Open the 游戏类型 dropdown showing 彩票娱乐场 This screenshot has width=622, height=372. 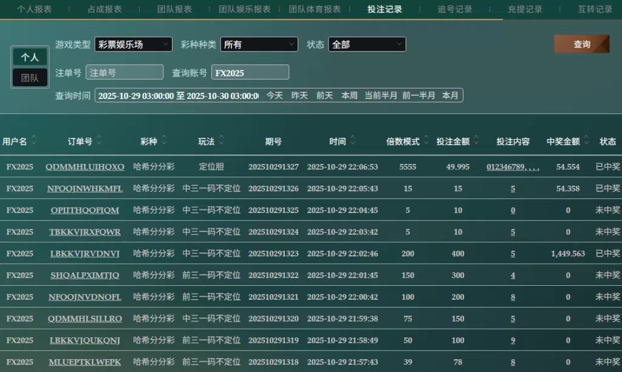click(x=133, y=44)
